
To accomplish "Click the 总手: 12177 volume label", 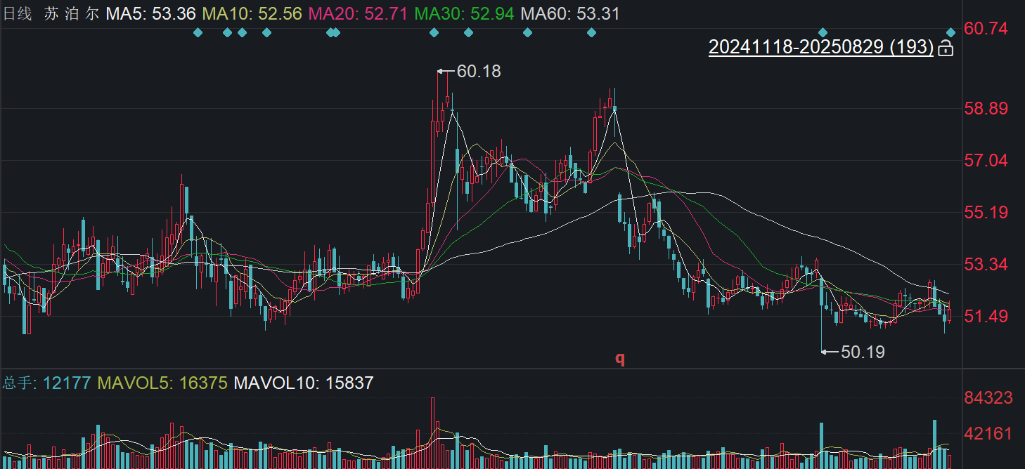I will point(47,383).
